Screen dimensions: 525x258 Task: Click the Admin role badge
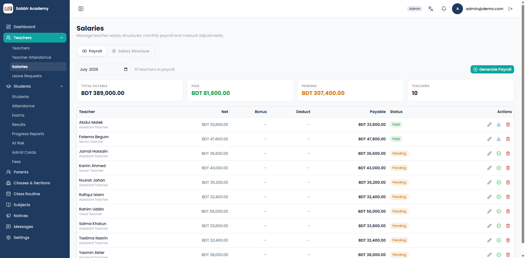point(415,9)
